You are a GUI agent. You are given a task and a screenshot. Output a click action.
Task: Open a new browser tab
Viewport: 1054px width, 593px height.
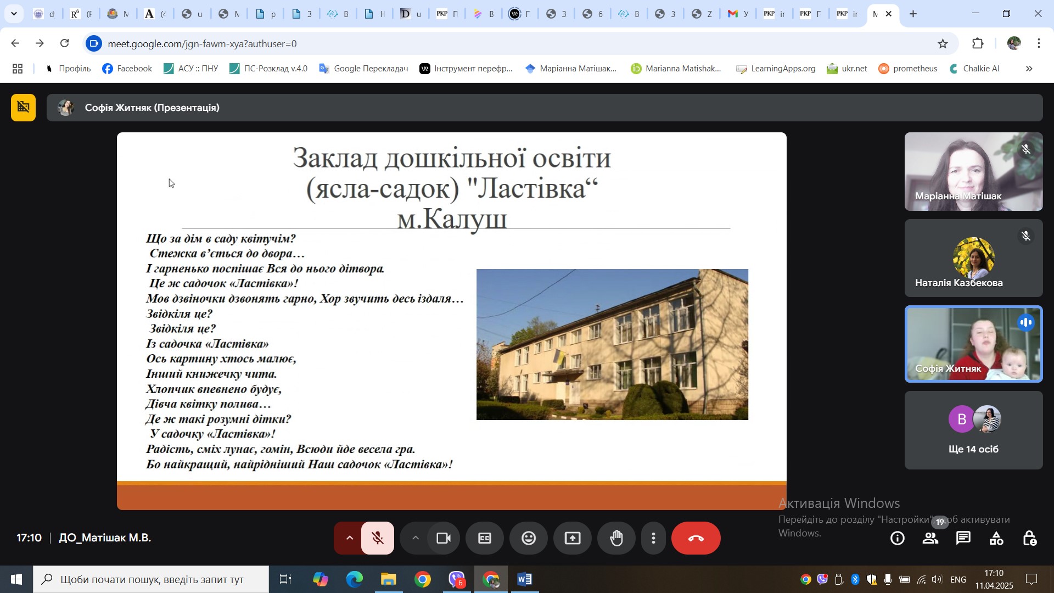point(913,14)
